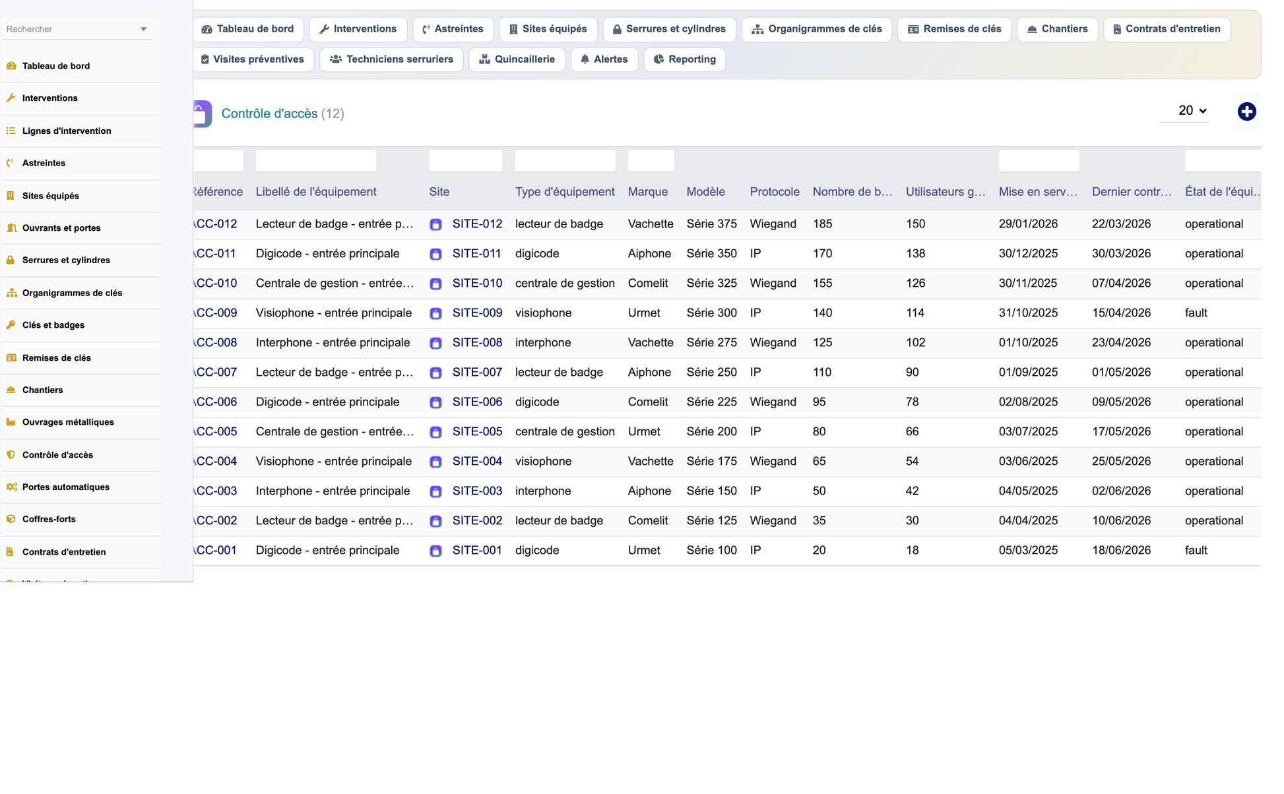Click the Type d'équipement filter field

point(565,161)
